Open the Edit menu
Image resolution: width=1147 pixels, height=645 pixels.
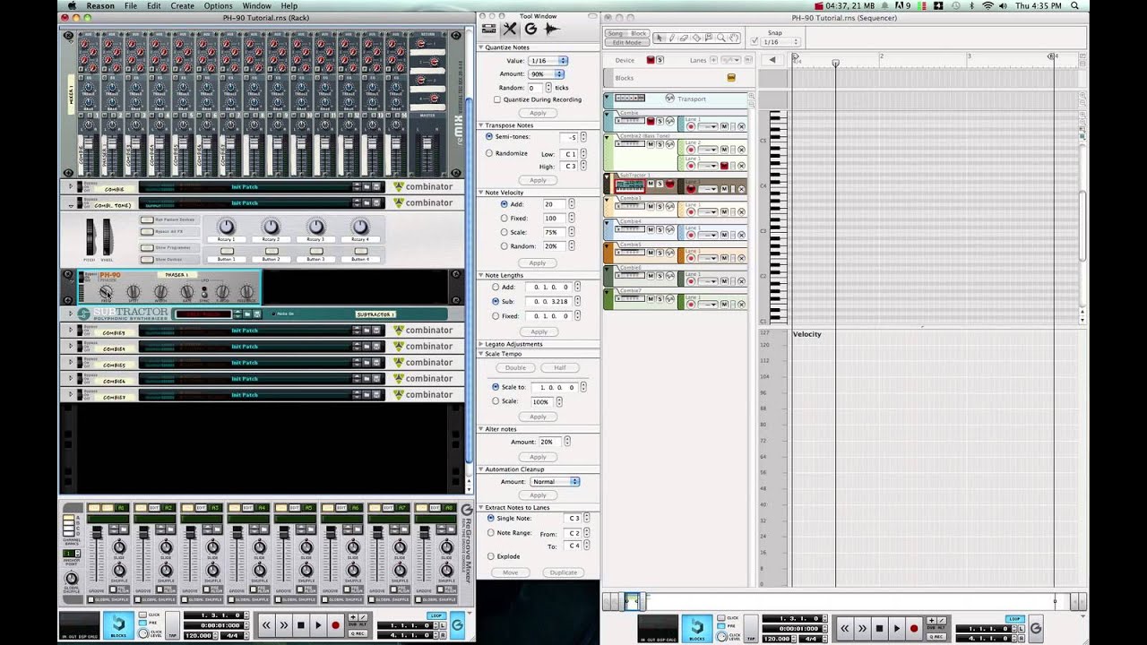click(x=154, y=5)
